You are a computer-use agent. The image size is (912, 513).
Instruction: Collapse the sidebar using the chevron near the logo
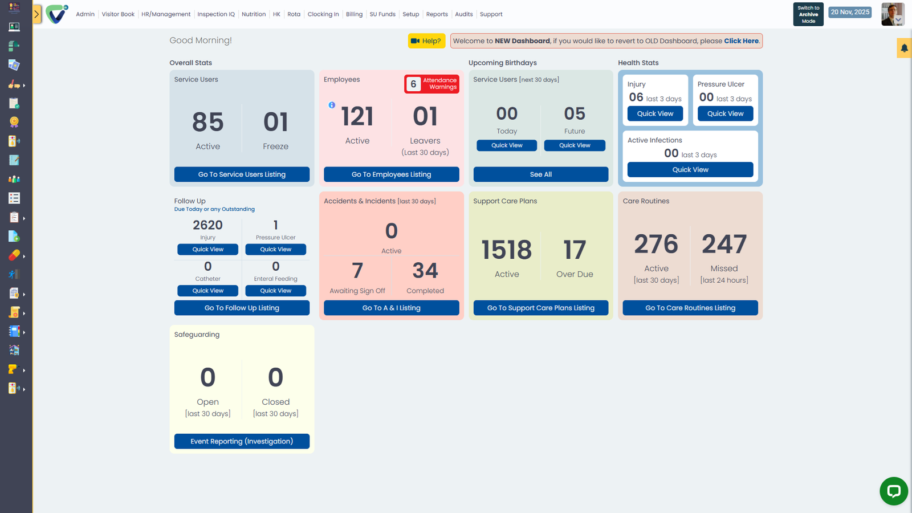[x=38, y=14]
